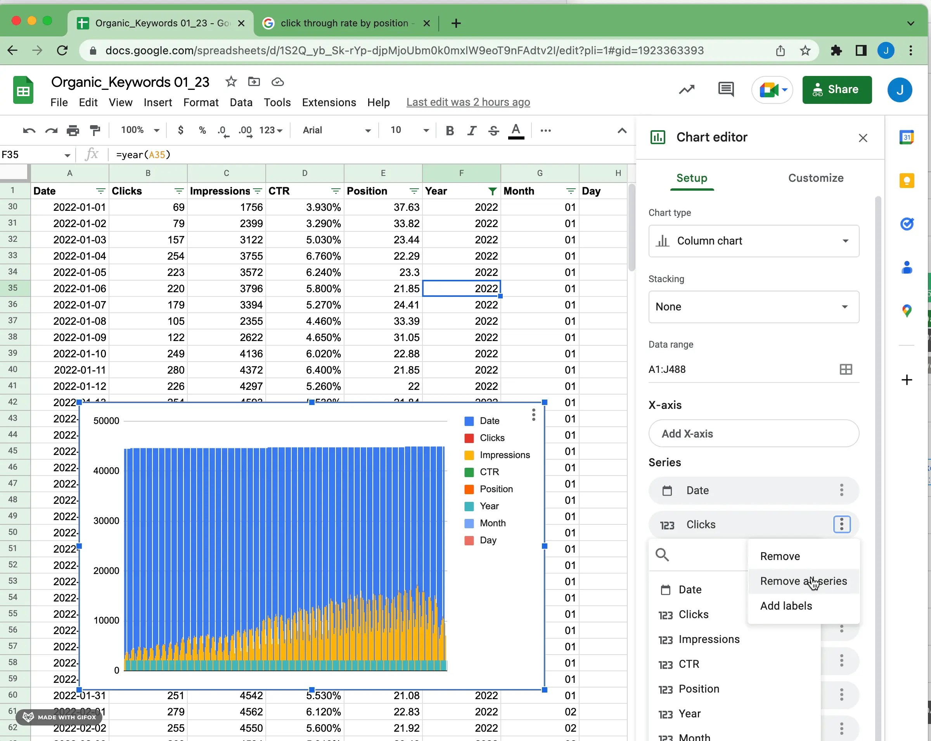
Task: Open Google Keep in side panel
Action: tap(907, 181)
